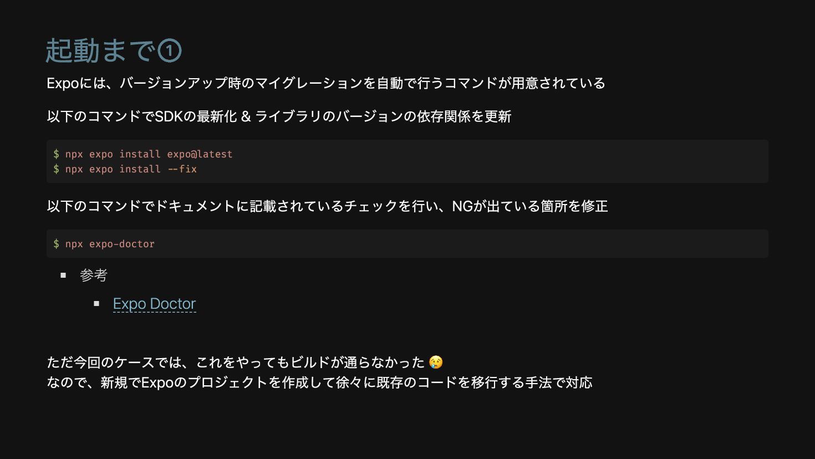Click the sentence starting with 'Expoには'
The image size is (815, 459).
(x=326, y=83)
